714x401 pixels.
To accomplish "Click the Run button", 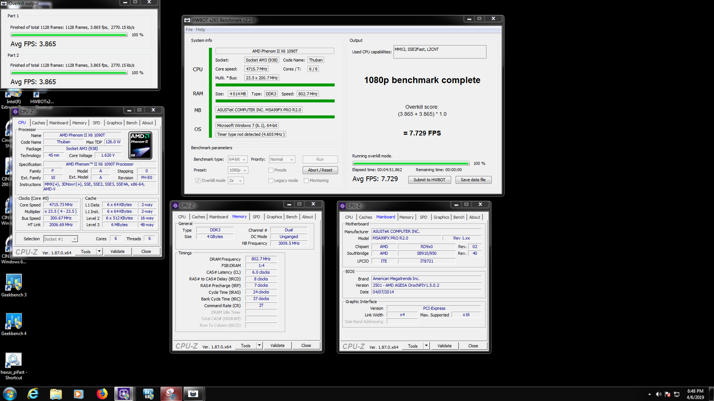I will coord(320,159).
